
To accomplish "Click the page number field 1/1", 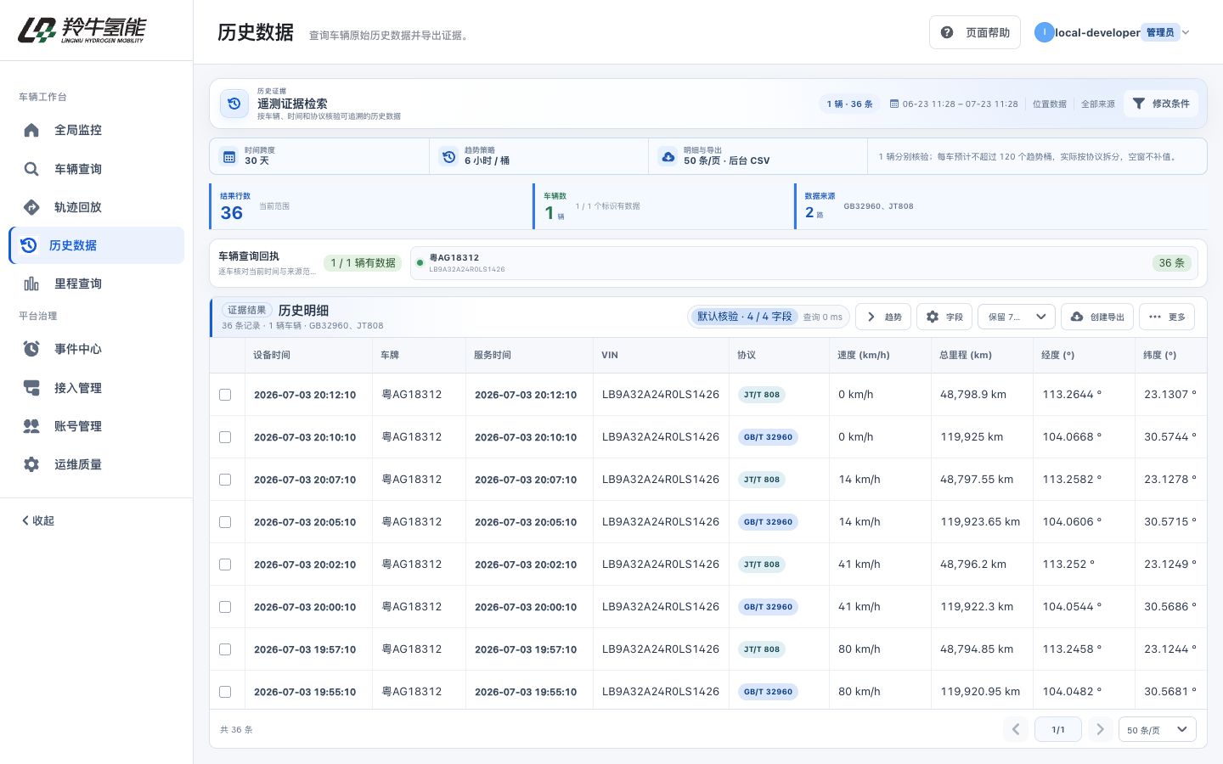I will click(x=1058, y=729).
